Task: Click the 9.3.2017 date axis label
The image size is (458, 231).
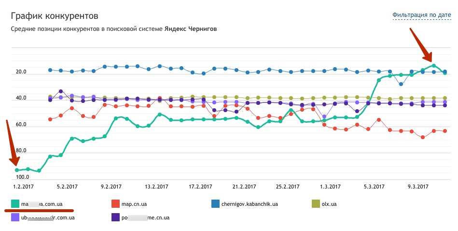Action: [x=418, y=187]
